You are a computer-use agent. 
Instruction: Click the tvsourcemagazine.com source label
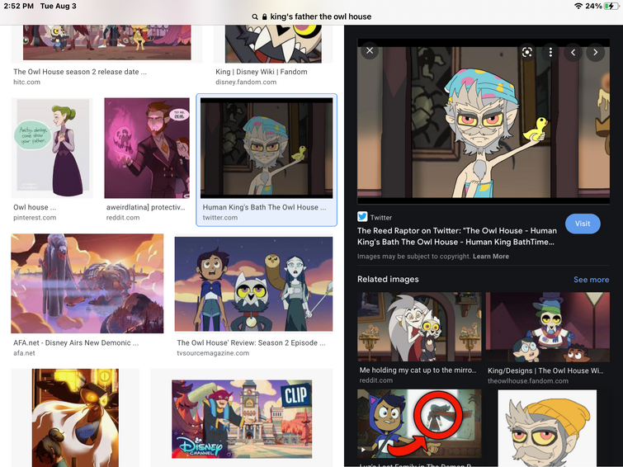[213, 353]
